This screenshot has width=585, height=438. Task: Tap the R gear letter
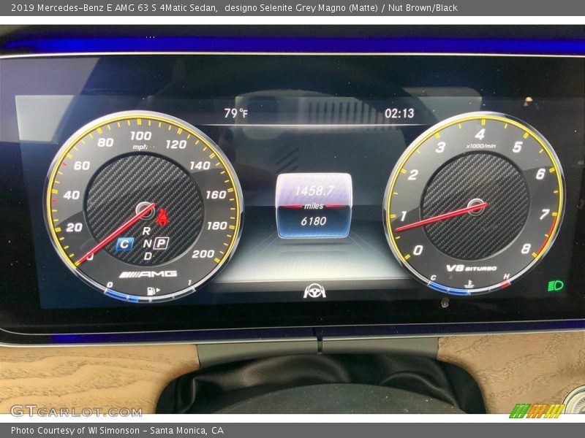coord(146,231)
